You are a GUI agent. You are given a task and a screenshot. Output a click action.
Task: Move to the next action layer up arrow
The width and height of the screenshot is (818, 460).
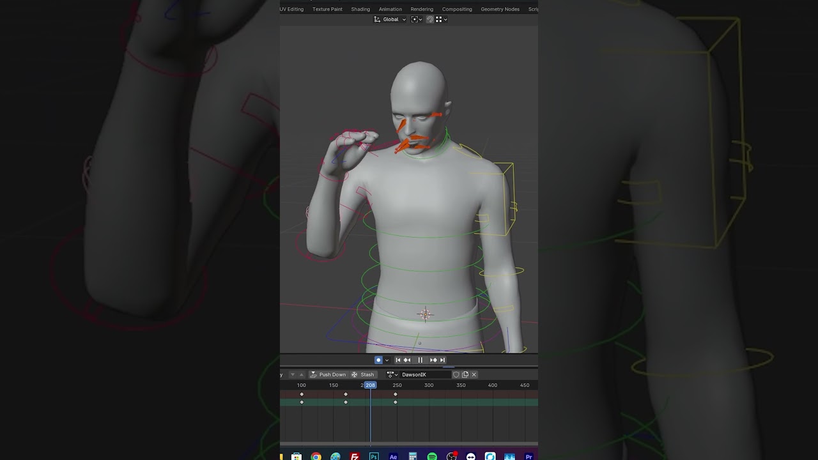click(x=302, y=374)
